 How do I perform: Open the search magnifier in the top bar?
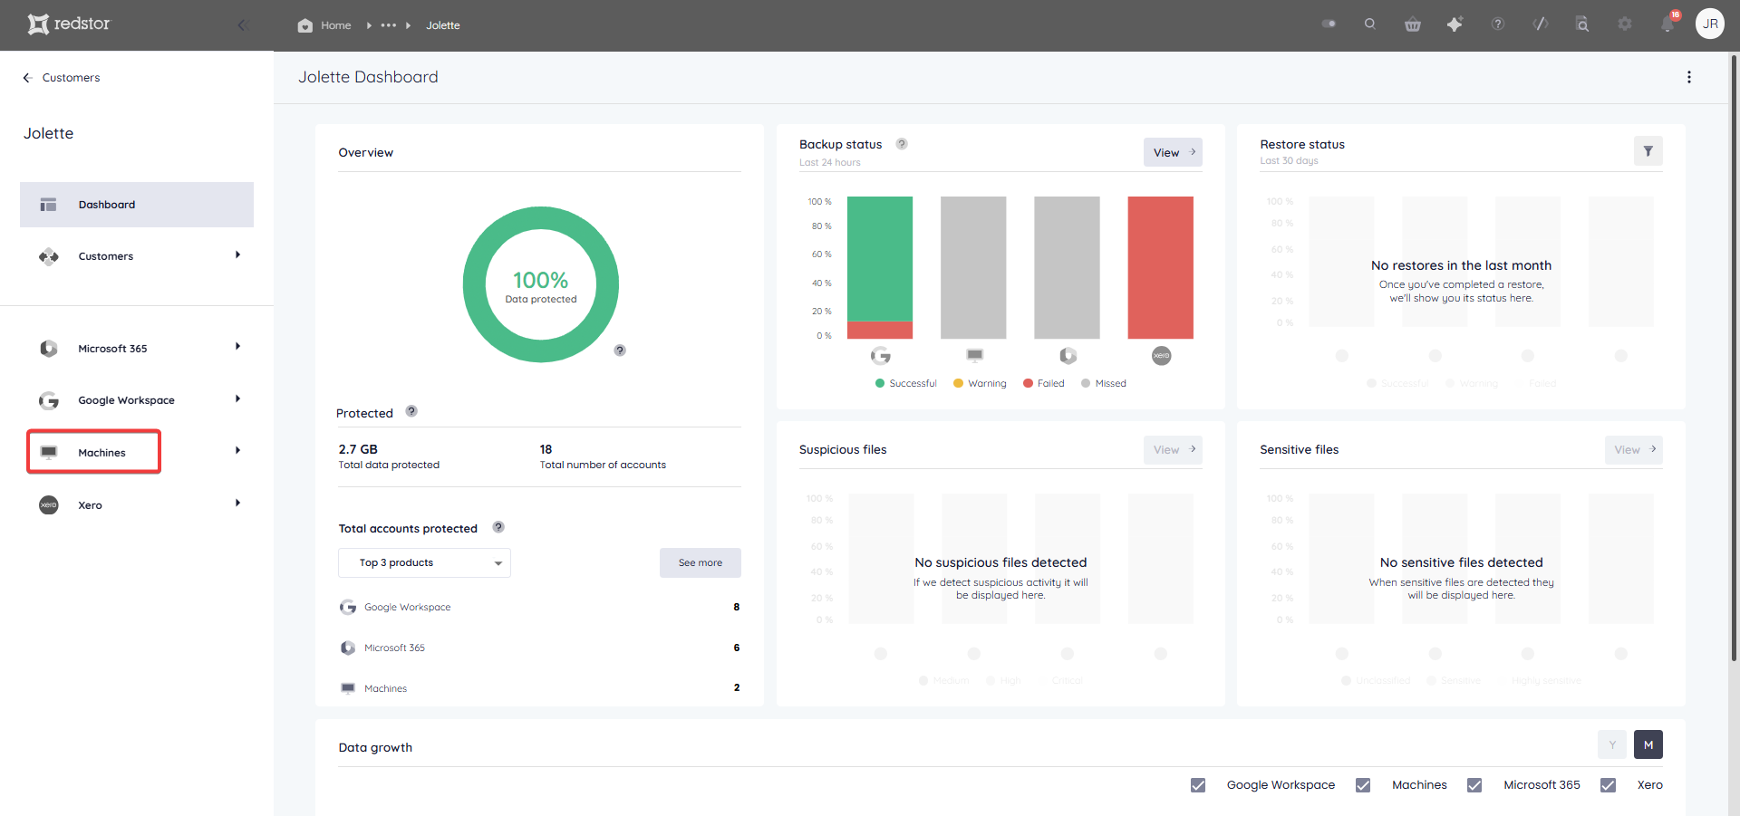tap(1370, 24)
